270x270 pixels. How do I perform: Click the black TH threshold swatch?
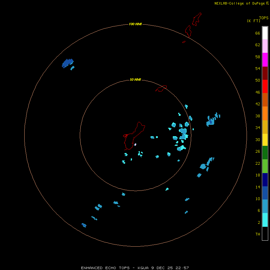[x=265, y=233]
